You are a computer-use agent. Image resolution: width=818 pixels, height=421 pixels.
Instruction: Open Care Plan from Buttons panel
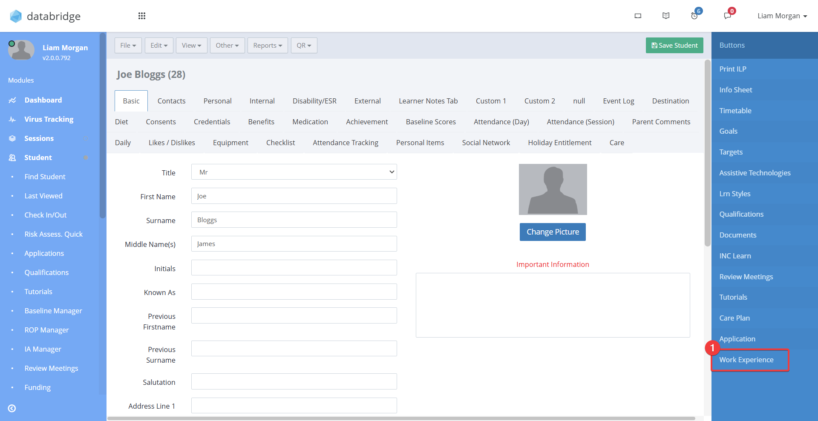click(734, 318)
